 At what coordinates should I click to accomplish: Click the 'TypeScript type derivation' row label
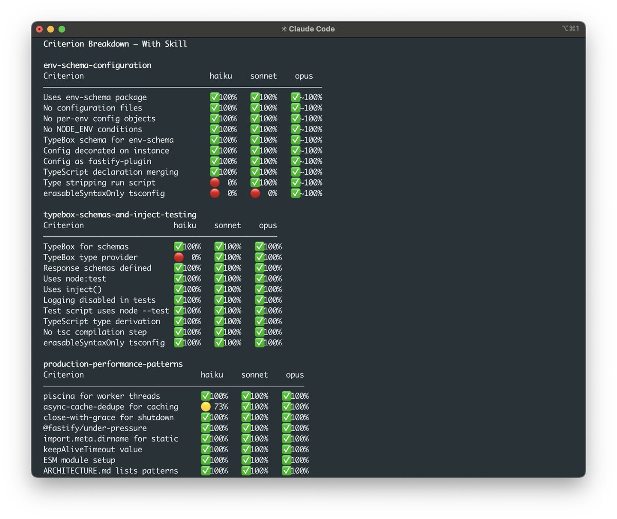[x=102, y=322]
